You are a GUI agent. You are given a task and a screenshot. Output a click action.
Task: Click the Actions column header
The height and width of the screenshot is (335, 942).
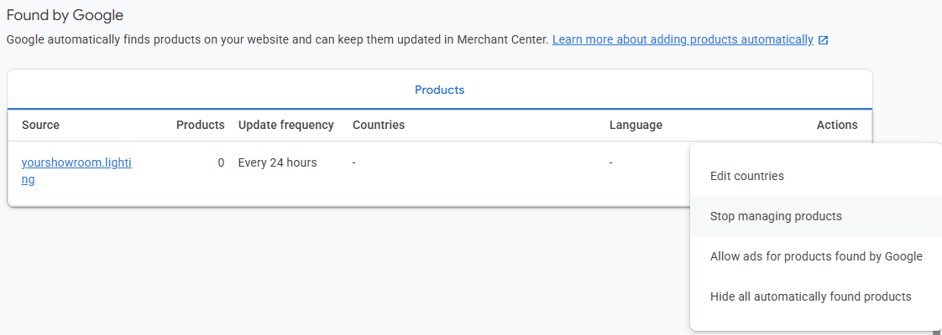point(837,126)
